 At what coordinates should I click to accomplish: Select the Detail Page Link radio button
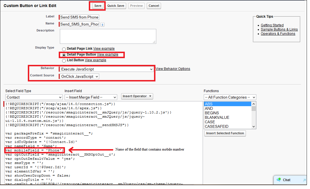(x=64, y=49)
